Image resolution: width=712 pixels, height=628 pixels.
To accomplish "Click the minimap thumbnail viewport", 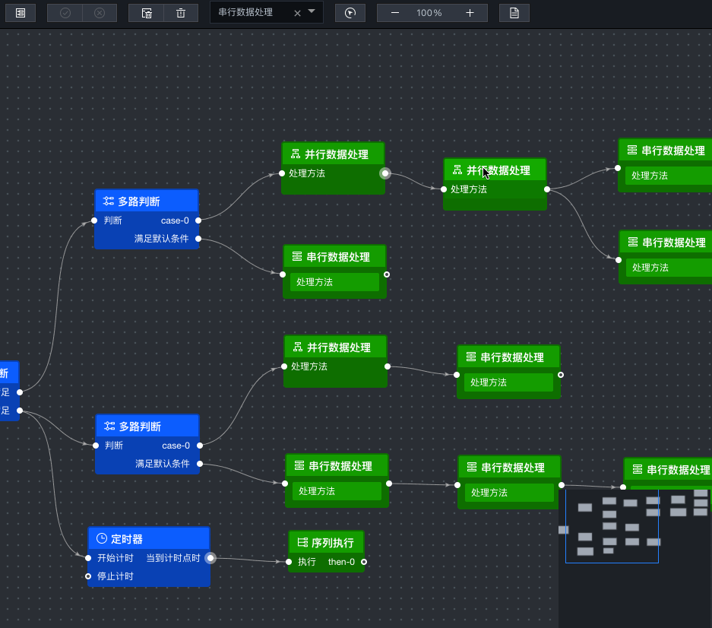I will (x=612, y=526).
